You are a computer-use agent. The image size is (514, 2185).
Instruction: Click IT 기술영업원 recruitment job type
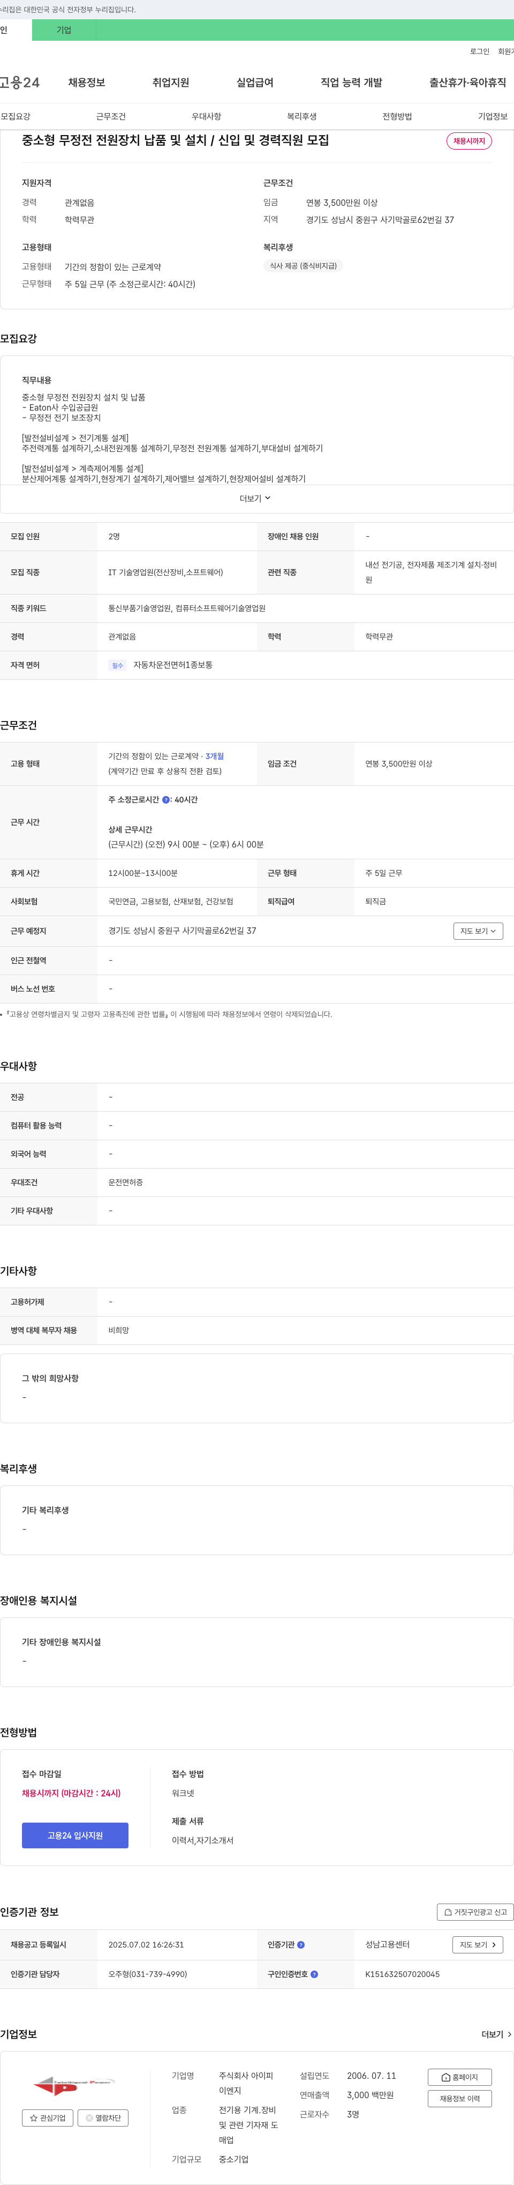165,573
